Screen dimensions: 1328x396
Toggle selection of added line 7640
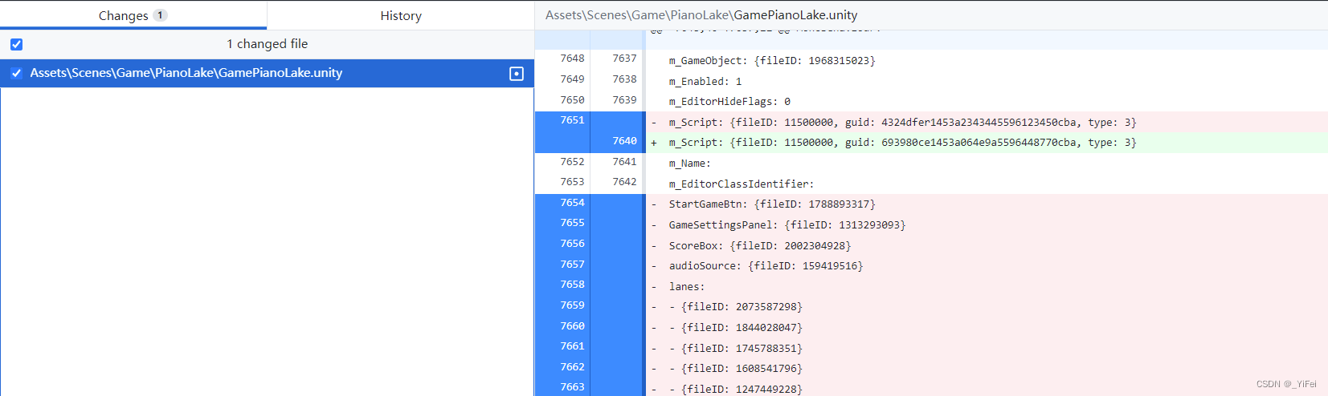click(x=590, y=141)
